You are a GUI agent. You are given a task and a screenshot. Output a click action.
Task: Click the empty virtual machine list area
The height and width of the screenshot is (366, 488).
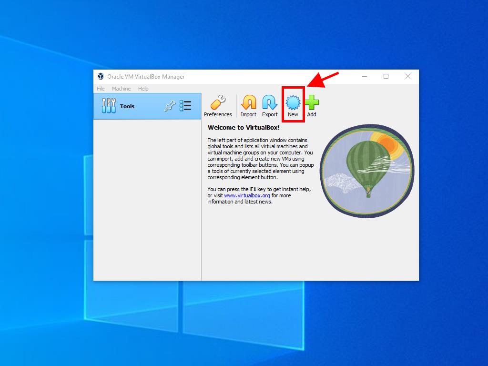[147, 200]
